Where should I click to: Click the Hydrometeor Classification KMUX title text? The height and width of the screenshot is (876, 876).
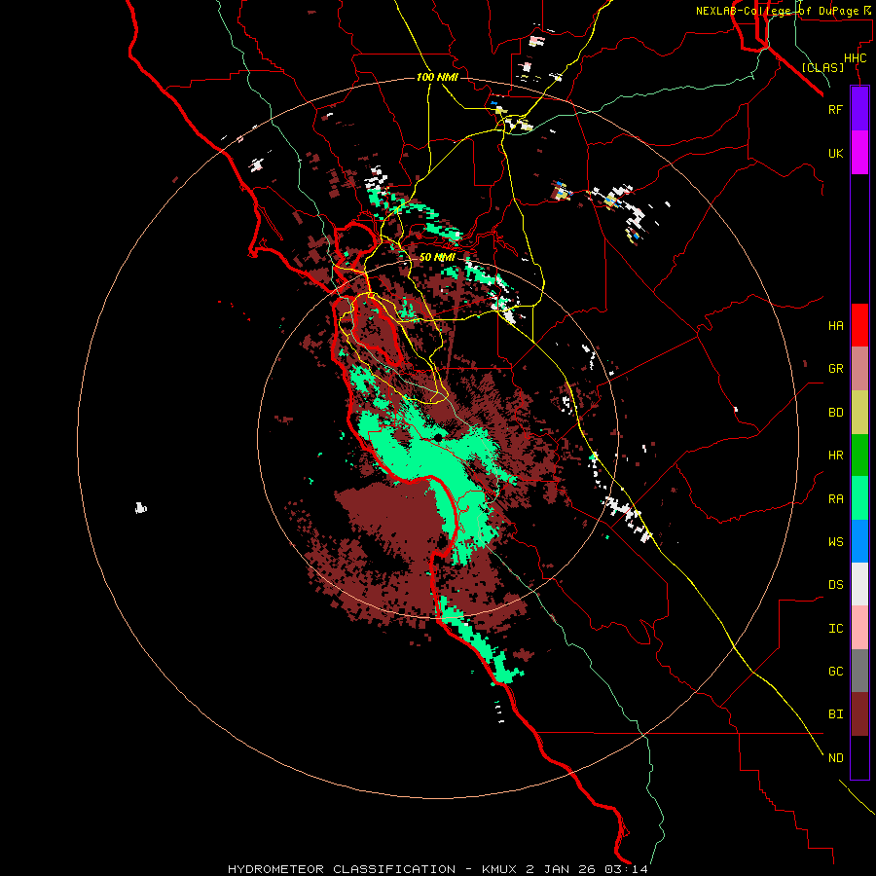[437, 869]
